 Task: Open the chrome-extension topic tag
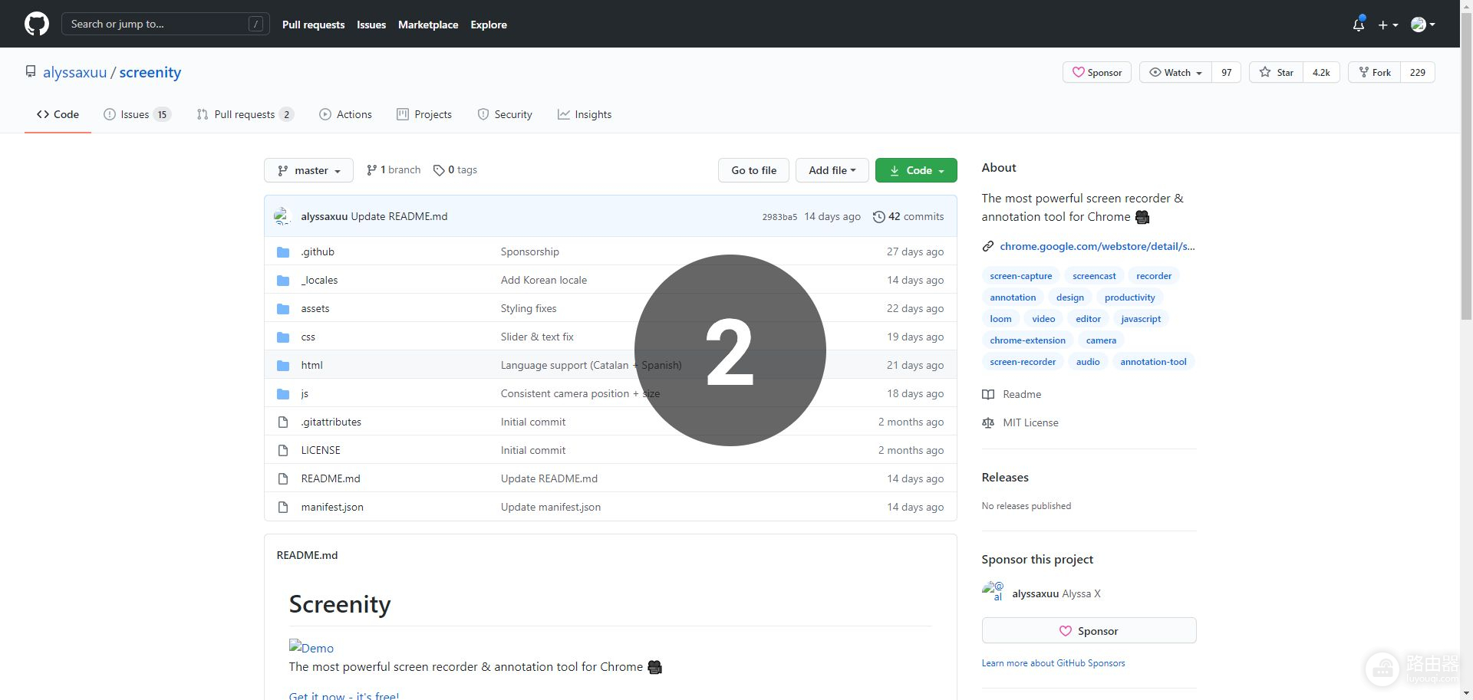[x=1027, y=340]
